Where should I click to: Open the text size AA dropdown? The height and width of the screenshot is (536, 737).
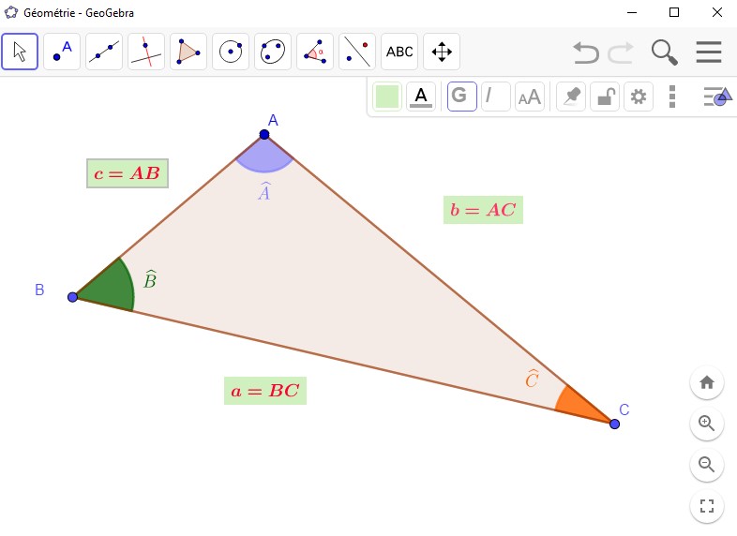coord(529,97)
